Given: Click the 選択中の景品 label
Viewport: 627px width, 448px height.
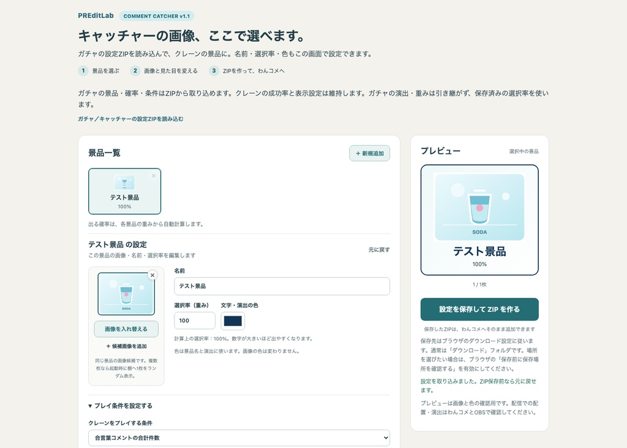Looking at the screenshot, I should coord(524,151).
